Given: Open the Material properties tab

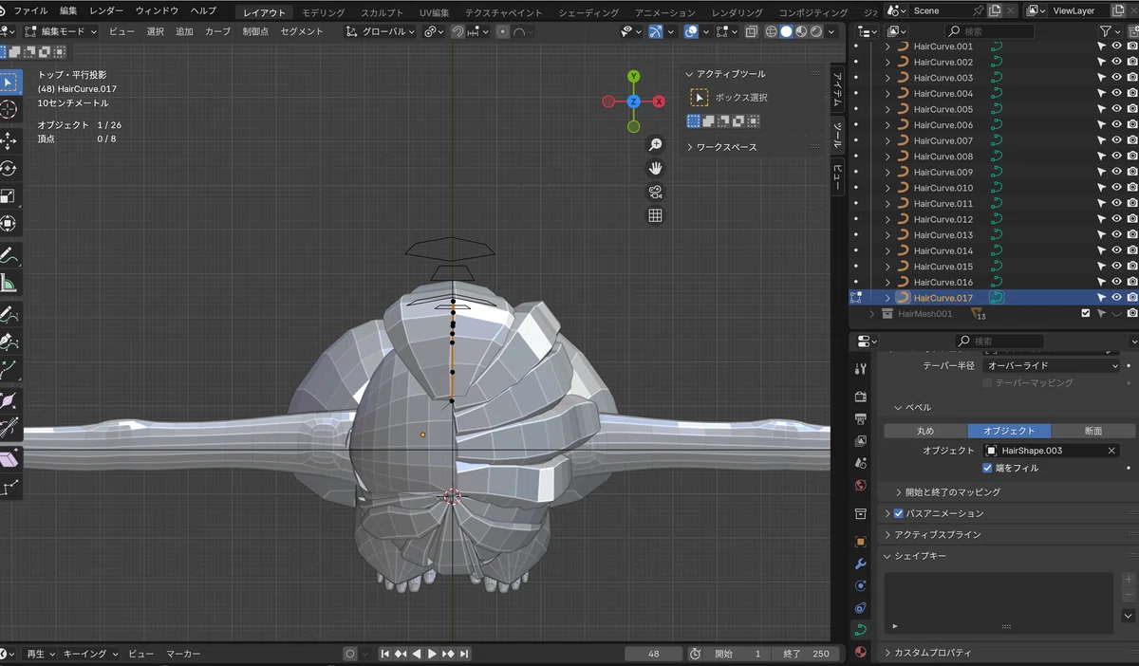Looking at the screenshot, I should (x=860, y=653).
